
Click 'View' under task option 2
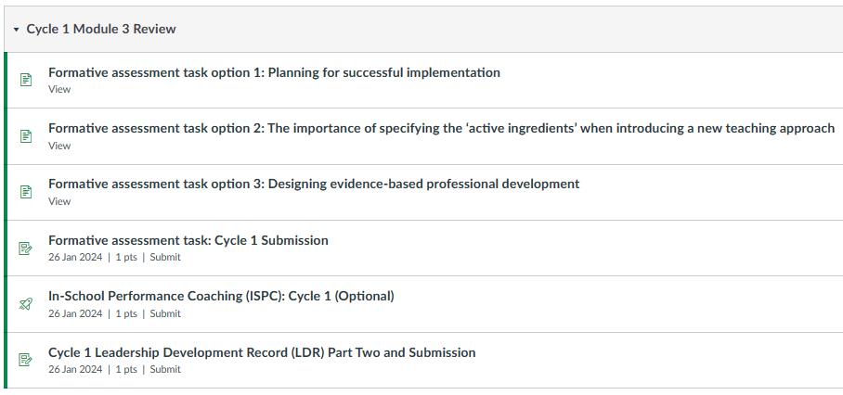[59, 146]
